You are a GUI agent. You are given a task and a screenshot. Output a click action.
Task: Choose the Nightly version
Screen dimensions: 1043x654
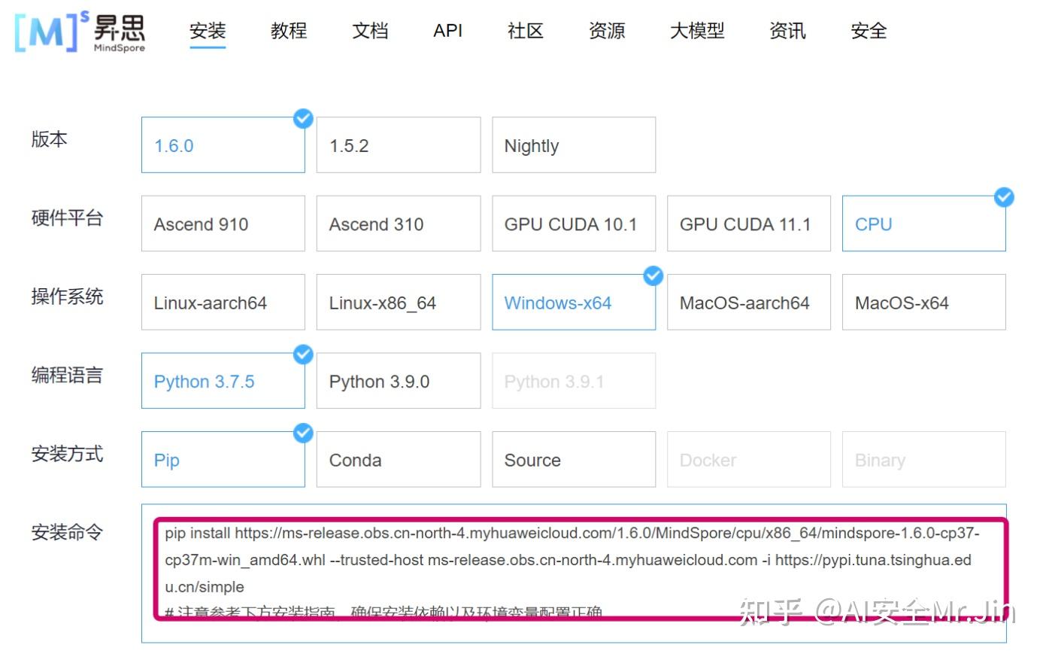pyautogui.click(x=574, y=145)
